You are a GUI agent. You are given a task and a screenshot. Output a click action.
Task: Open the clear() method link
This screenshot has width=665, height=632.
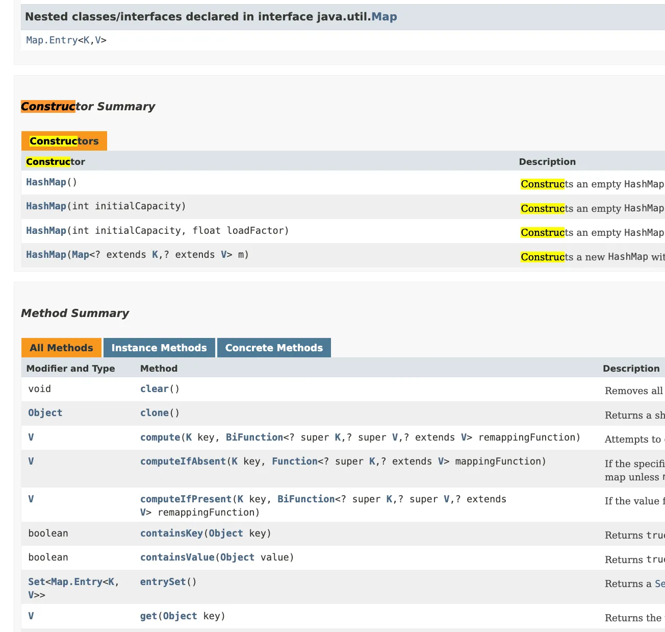point(154,389)
